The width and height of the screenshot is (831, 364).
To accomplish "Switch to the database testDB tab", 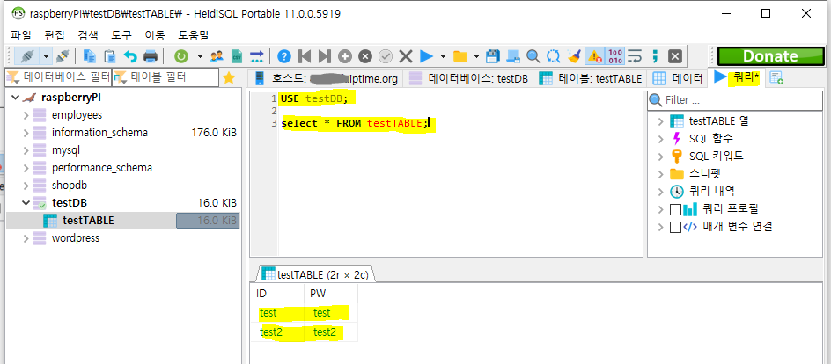I will (x=469, y=78).
